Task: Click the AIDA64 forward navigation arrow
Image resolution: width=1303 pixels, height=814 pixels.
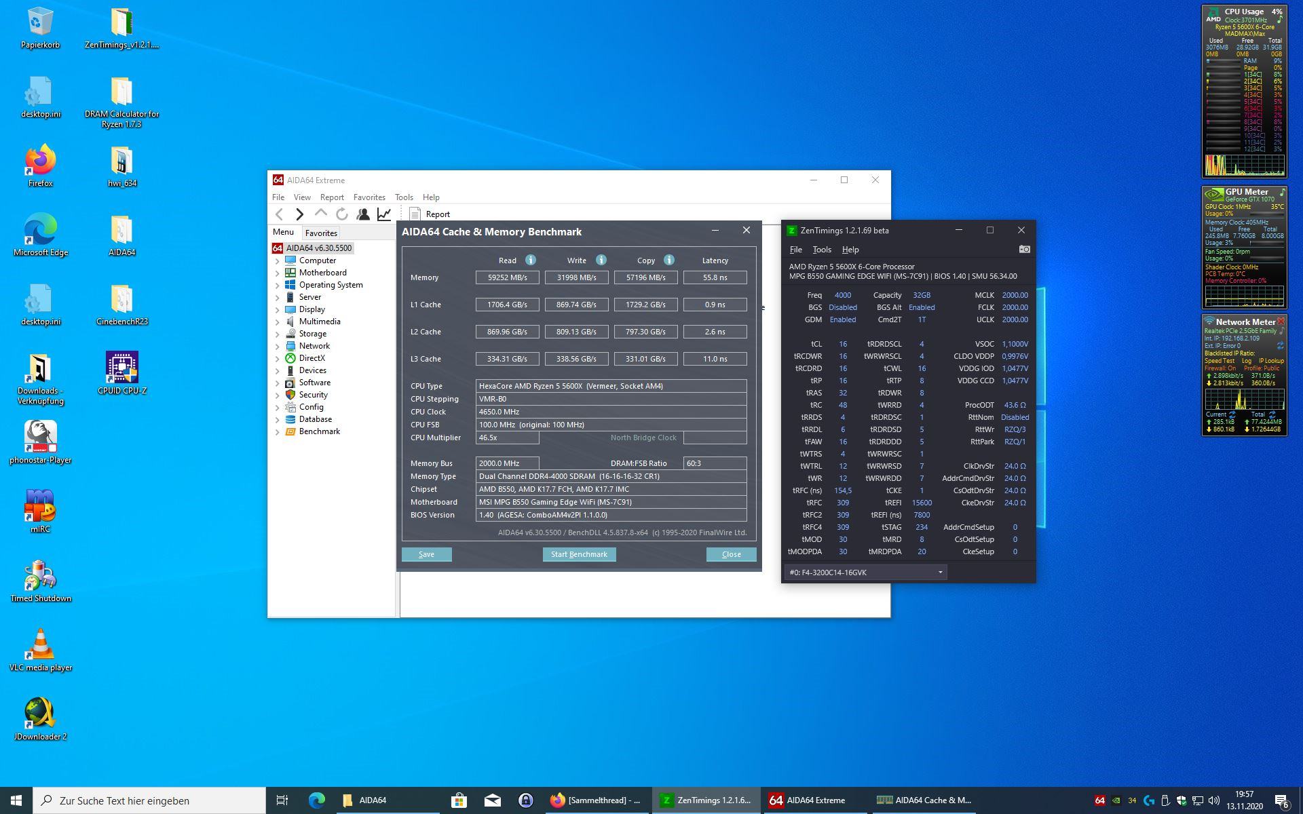Action: coord(300,214)
